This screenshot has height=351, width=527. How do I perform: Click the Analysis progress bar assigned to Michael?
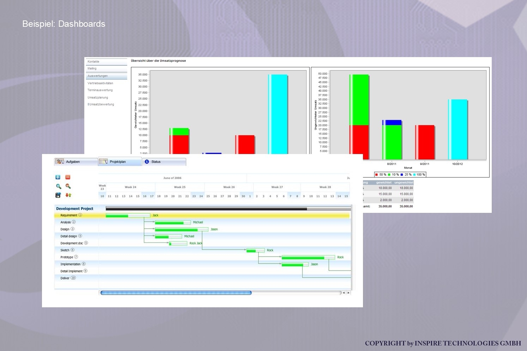173,222
